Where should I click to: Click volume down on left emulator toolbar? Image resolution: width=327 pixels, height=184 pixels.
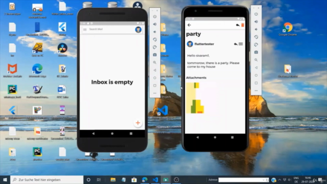tap(155, 32)
